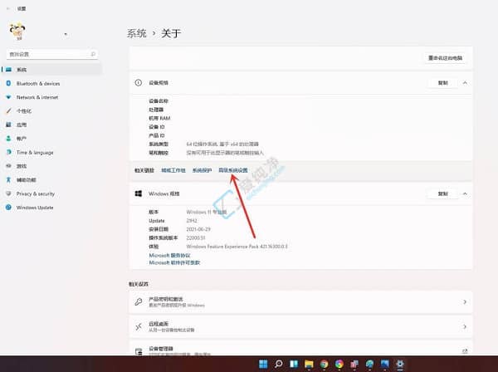Image resolution: width=498 pixels, height=372 pixels.
Task: Open the 高级系统设置 link
Action: 233,170
